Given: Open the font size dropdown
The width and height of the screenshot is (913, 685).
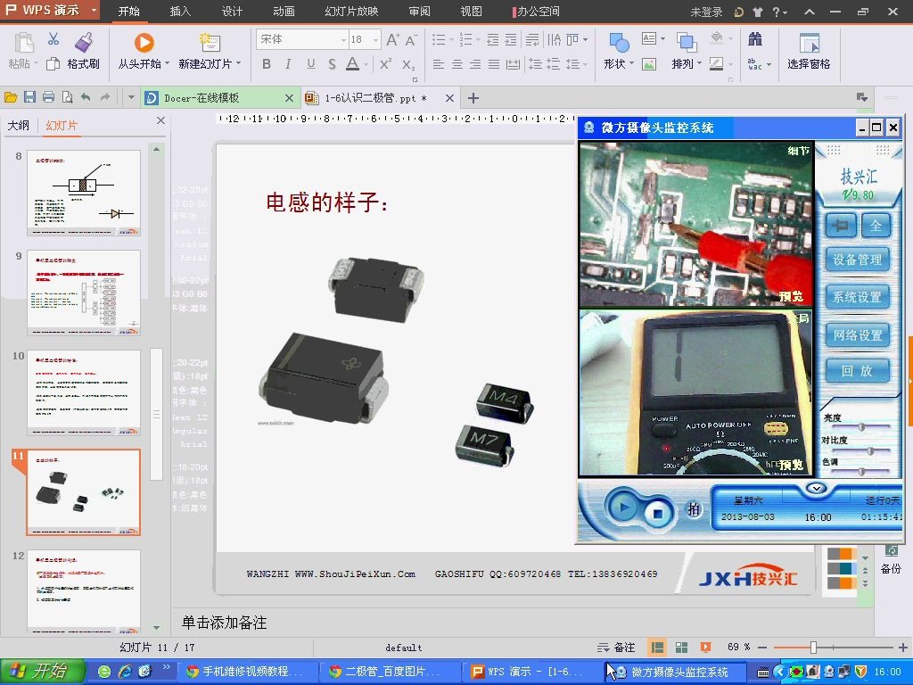Looking at the screenshot, I should pyautogui.click(x=374, y=39).
